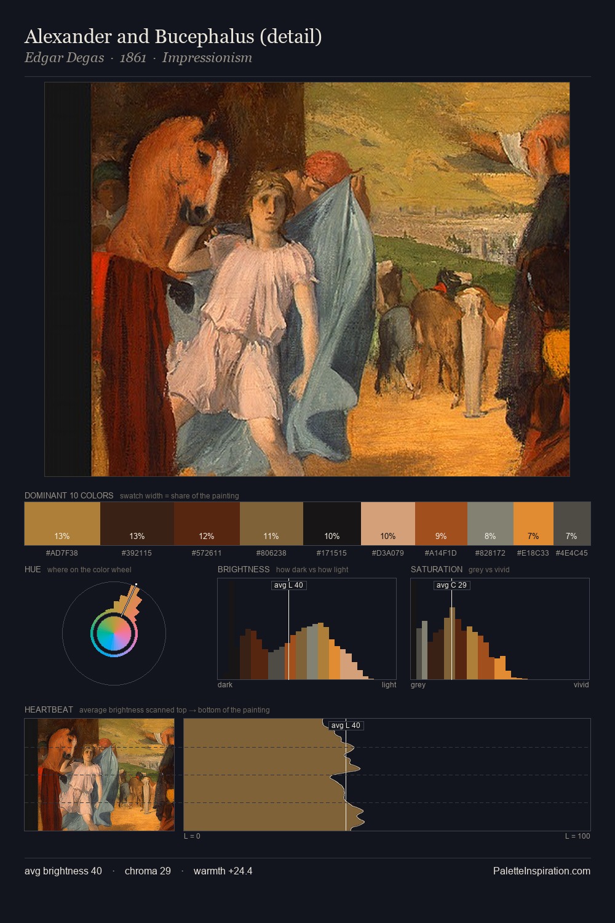The image size is (615, 923).
Task: Select the #392115 dark brown swatch
Action: [x=137, y=524]
